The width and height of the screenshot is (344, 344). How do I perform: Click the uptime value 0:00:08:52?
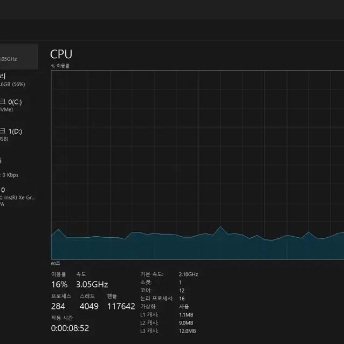click(x=70, y=328)
